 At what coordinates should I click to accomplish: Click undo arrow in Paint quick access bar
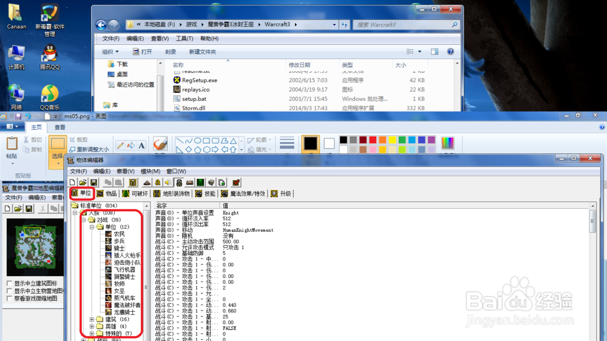click(x=28, y=116)
